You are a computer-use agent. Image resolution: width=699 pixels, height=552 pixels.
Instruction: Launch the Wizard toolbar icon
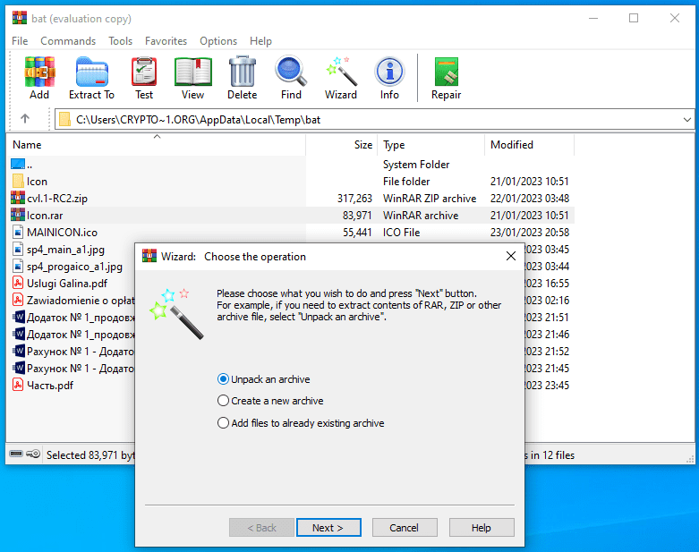pos(341,78)
